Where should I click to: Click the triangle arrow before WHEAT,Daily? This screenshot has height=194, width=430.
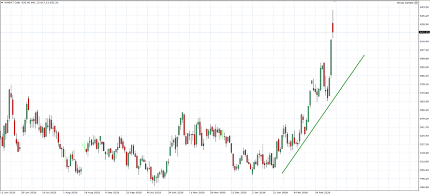(x=2, y=2)
